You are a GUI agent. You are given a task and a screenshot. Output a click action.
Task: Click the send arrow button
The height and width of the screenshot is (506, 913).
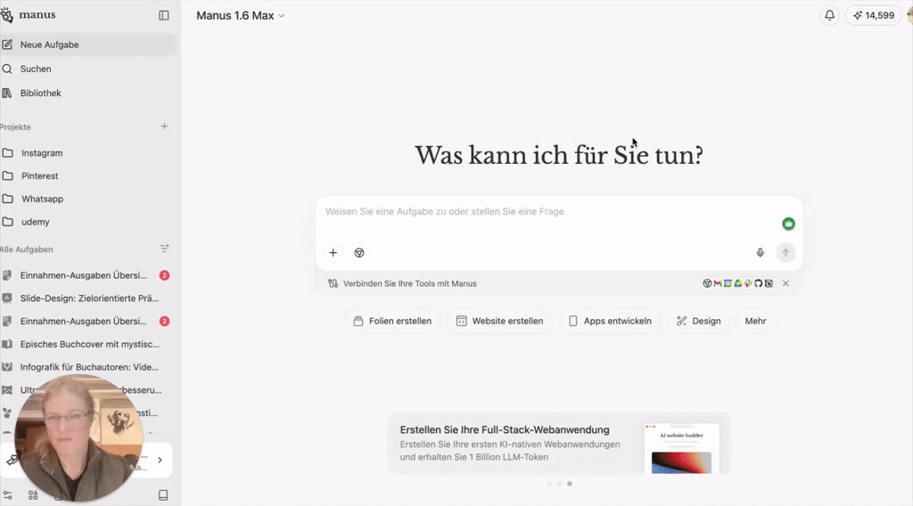pos(786,252)
